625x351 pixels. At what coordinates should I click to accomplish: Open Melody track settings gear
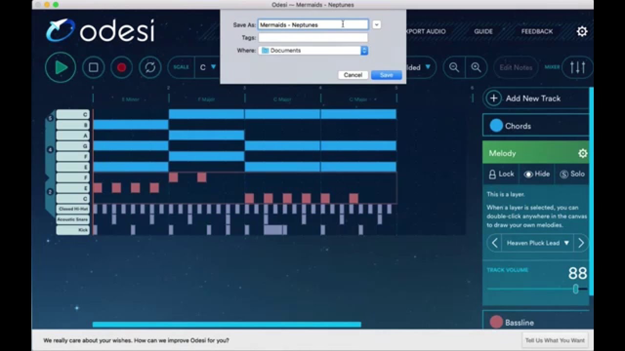click(583, 154)
